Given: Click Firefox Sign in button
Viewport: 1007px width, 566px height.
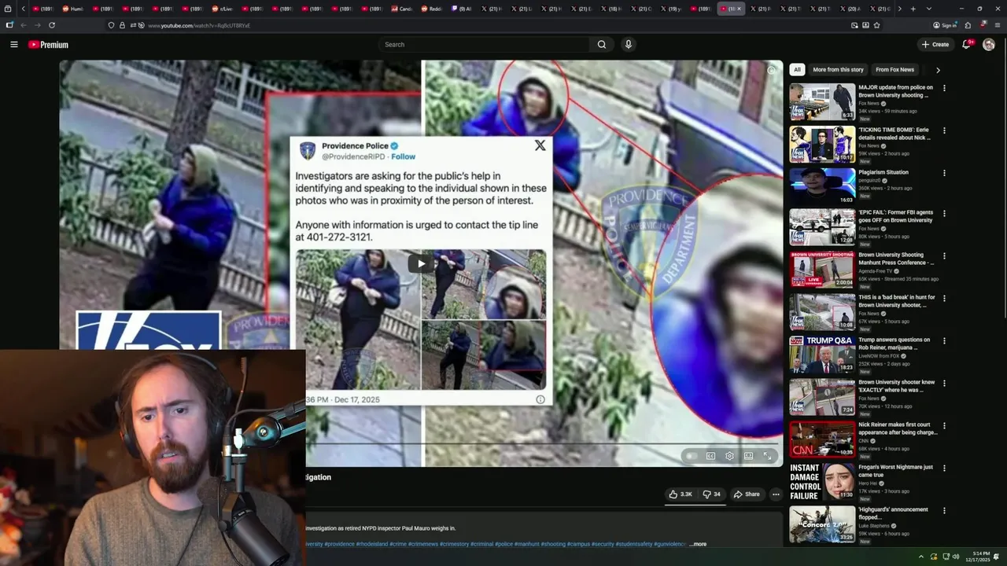Looking at the screenshot, I should click(944, 25).
